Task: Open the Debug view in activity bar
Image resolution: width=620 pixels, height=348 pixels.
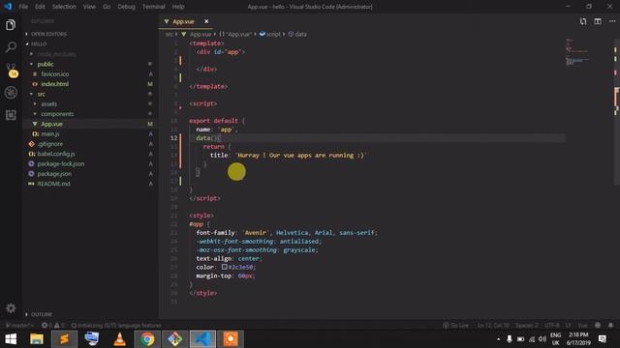Action: (11, 93)
